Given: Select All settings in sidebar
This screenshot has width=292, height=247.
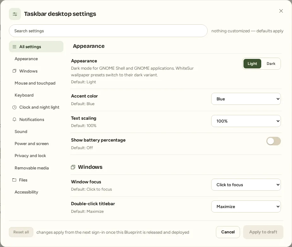Looking at the screenshot, I should tap(36, 47).
